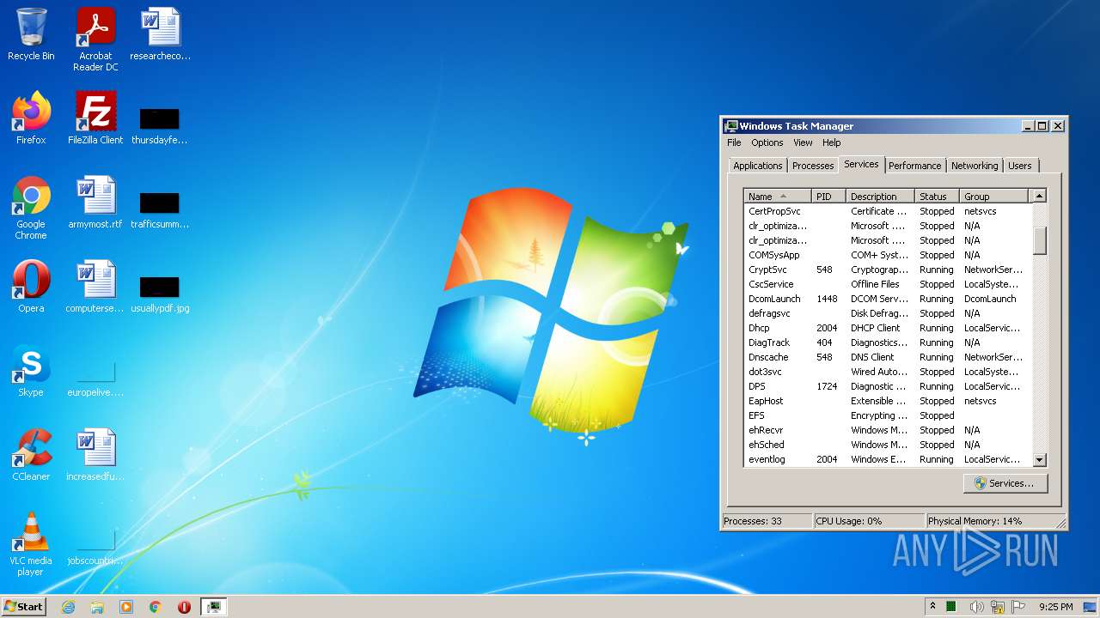Viewport: 1100px width, 618px height.
Task: Open the Help menu in Task Manager
Action: tap(831, 142)
